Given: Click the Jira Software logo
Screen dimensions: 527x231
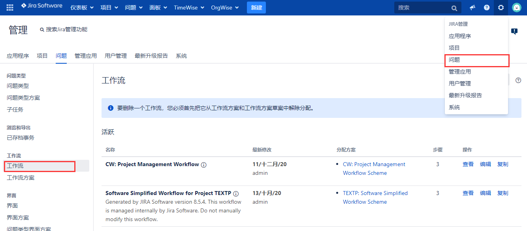Looking at the screenshot, I should pos(41,6).
